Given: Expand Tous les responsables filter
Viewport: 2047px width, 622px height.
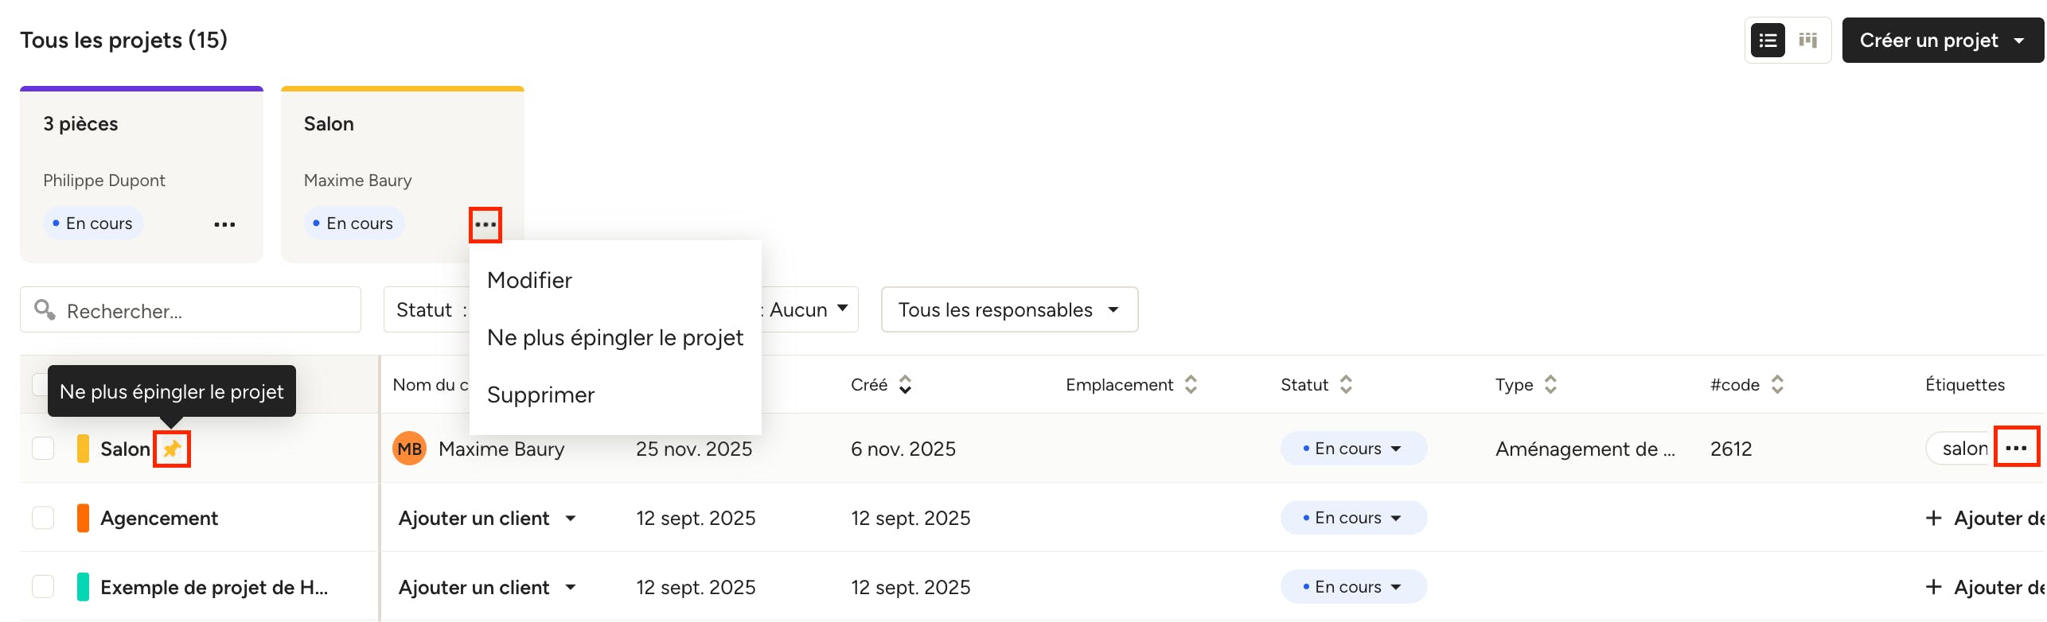Looking at the screenshot, I should [x=1008, y=310].
